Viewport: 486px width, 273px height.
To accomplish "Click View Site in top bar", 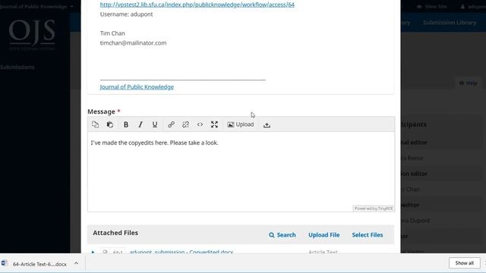I will pyautogui.click(x=432, y=7).
